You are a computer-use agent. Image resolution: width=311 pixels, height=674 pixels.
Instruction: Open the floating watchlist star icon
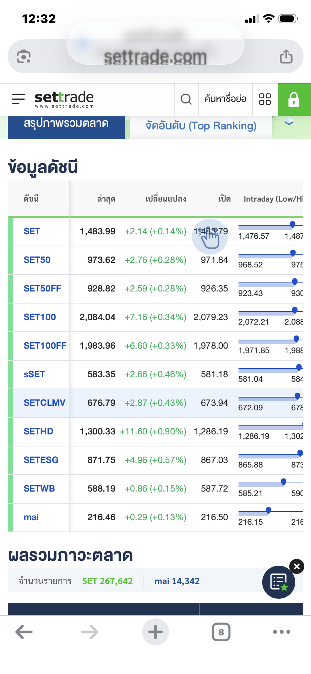pyautogui.click(x=279, y=582)
